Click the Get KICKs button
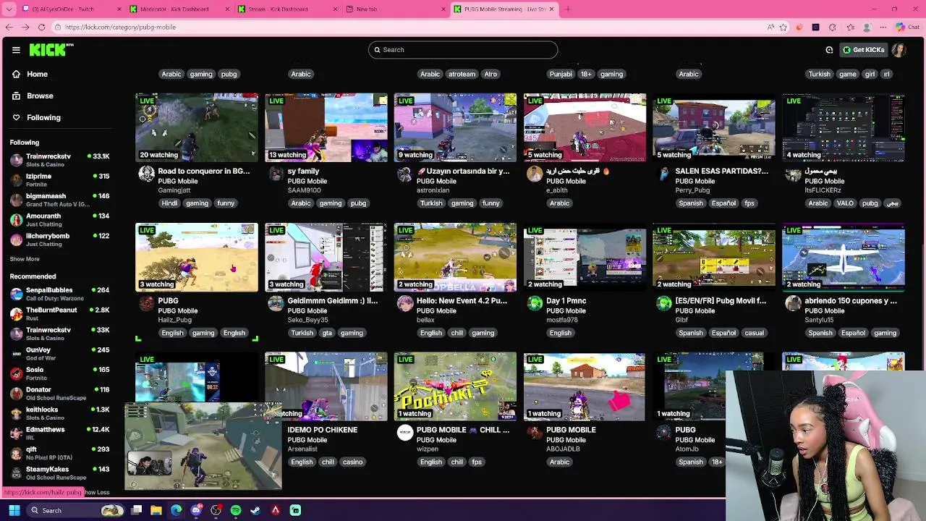 tap(864, 50)
